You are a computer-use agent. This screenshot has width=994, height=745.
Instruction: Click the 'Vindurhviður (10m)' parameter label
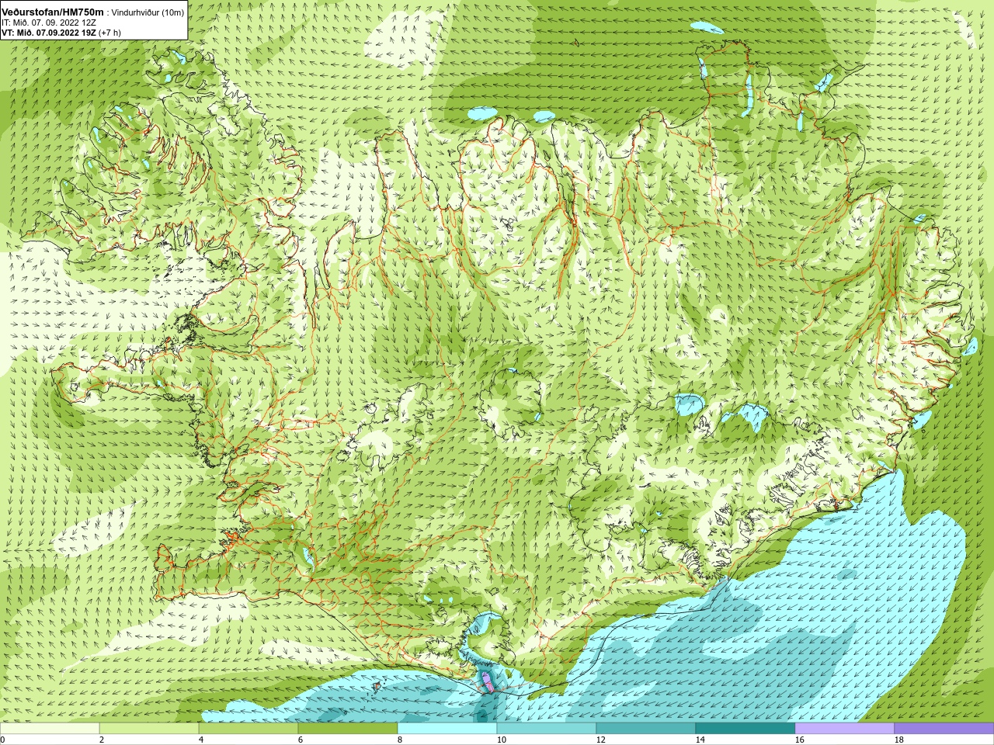(x=148, y=12)
